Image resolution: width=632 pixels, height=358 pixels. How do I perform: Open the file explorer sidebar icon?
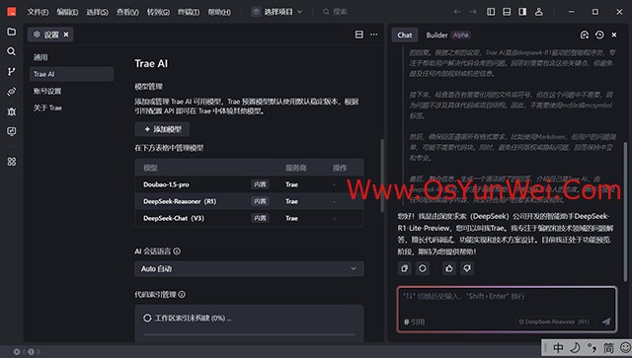11,32
